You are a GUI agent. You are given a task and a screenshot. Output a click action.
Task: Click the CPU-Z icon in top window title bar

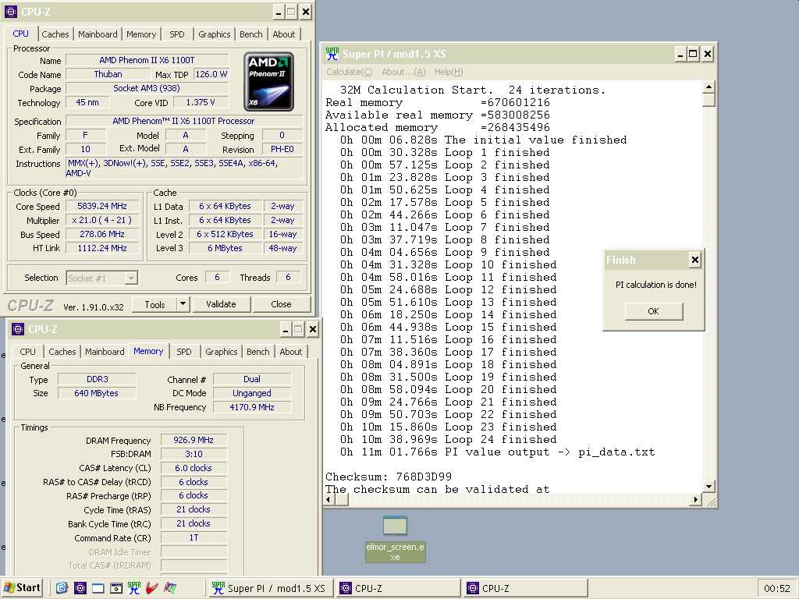[x=11, y=11]
